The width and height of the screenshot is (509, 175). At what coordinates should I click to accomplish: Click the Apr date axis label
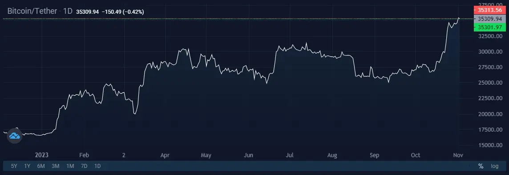[165, 155]
